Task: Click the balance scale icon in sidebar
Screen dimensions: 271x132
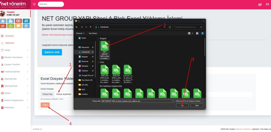Action: point(26,26)
